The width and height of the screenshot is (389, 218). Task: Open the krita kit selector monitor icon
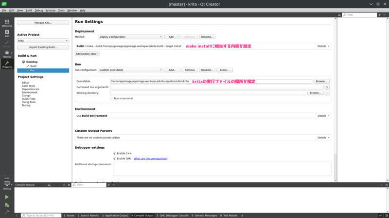(7, 184)
